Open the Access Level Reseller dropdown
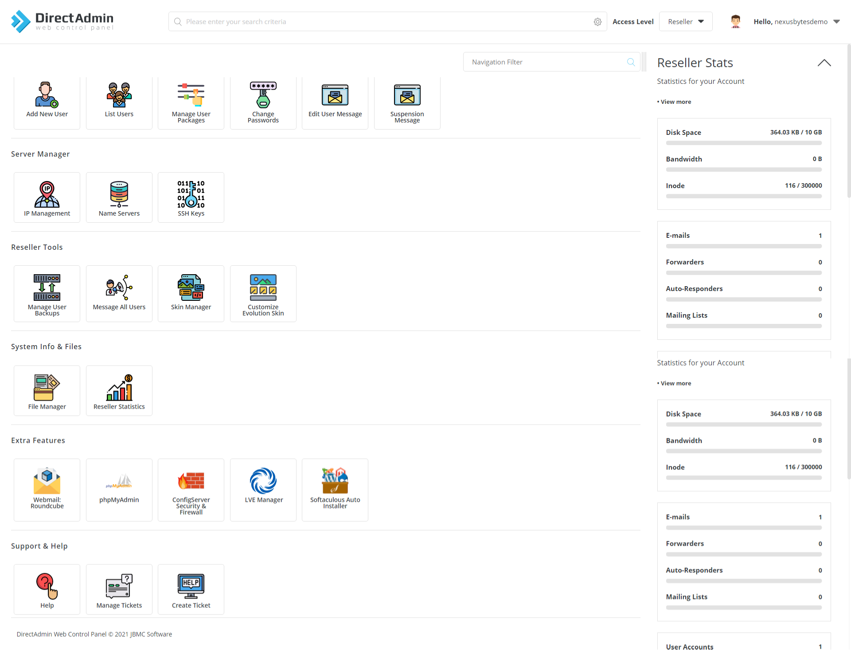 click(686, 21)
